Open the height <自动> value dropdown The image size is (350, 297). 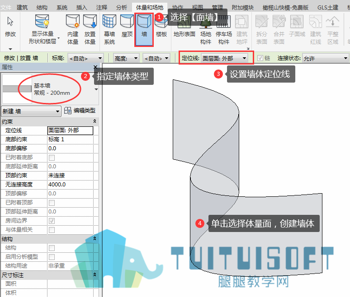156,58
